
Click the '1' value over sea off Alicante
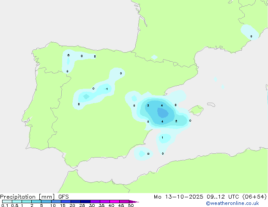pyautogui.click(x=162, y=137)
